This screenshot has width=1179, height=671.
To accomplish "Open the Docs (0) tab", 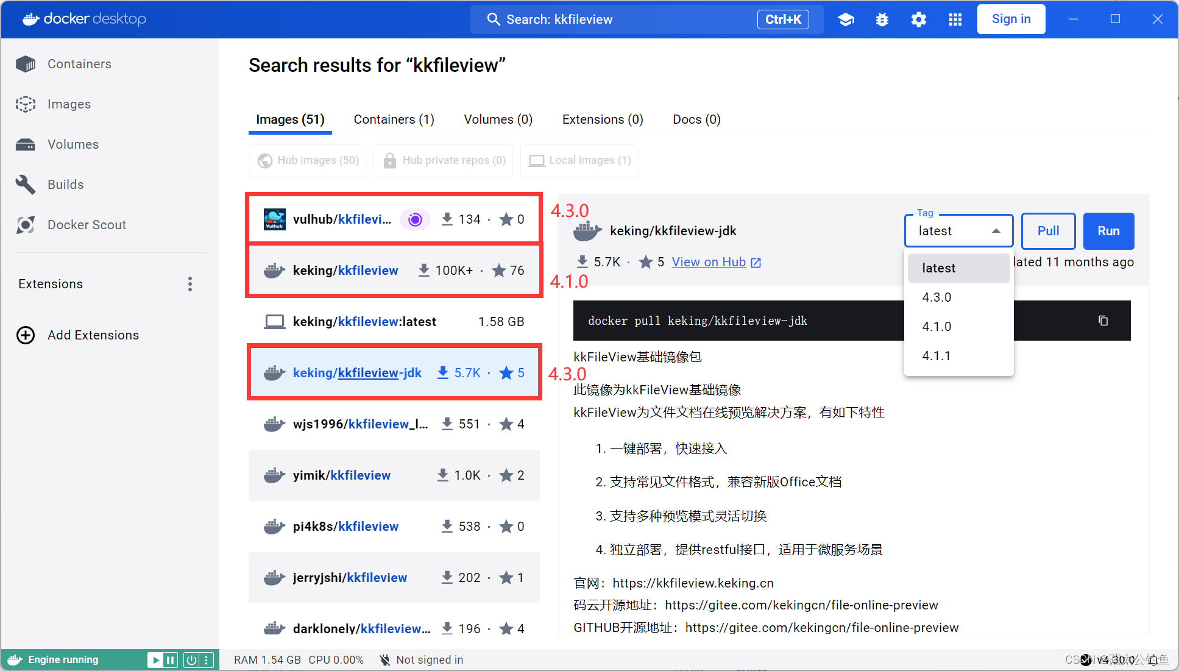I will click(695, 119).
